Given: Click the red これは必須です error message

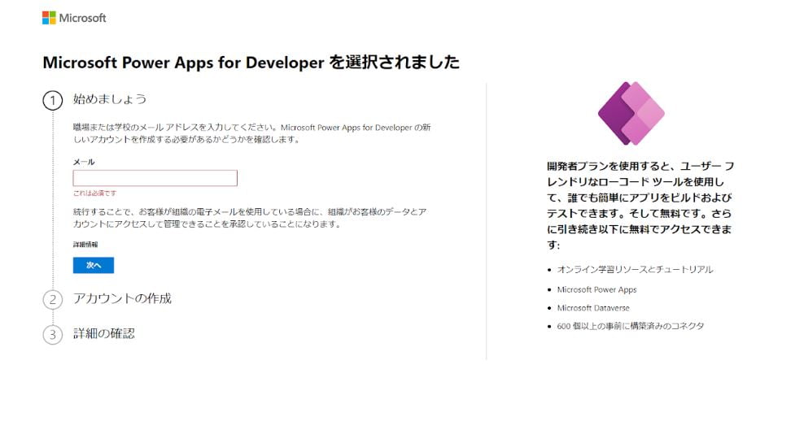Looking at the screenshot, I should tap(94, 193).
